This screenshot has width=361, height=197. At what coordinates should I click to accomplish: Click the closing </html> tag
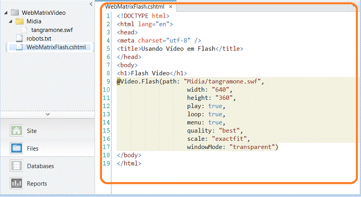(x=129, y=163)
